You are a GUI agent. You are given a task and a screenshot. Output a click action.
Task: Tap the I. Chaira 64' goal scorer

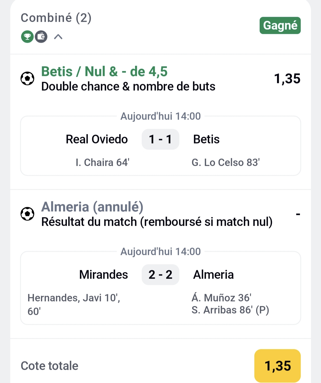pos(102,162)
